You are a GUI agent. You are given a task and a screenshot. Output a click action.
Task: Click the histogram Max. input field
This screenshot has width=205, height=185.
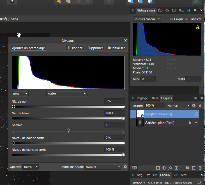193,79
